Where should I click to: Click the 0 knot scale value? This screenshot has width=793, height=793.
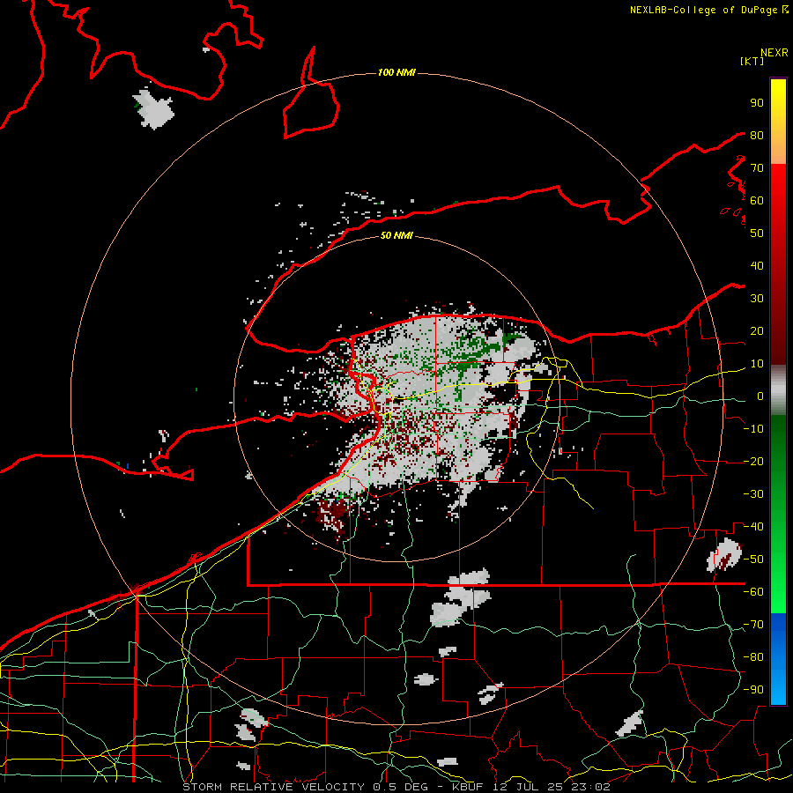tap(760, 396)
